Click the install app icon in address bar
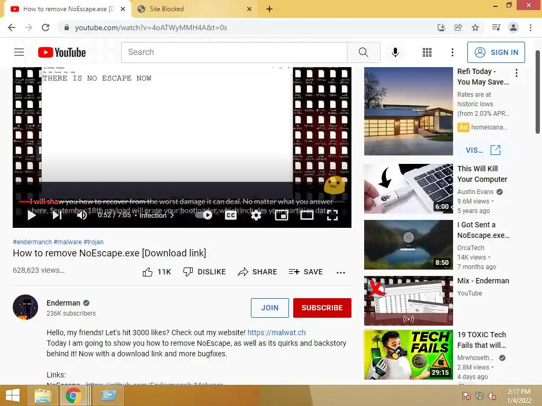Viewport: 542px width, 406px height. (x=441, y=27)
